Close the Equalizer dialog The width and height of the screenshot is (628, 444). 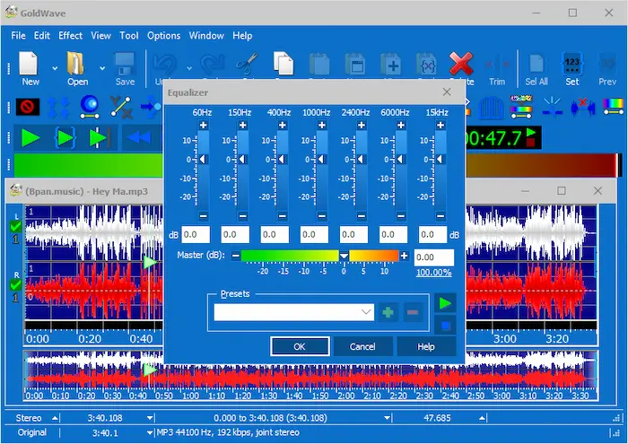pyautogui.click(x=447, y=92)
